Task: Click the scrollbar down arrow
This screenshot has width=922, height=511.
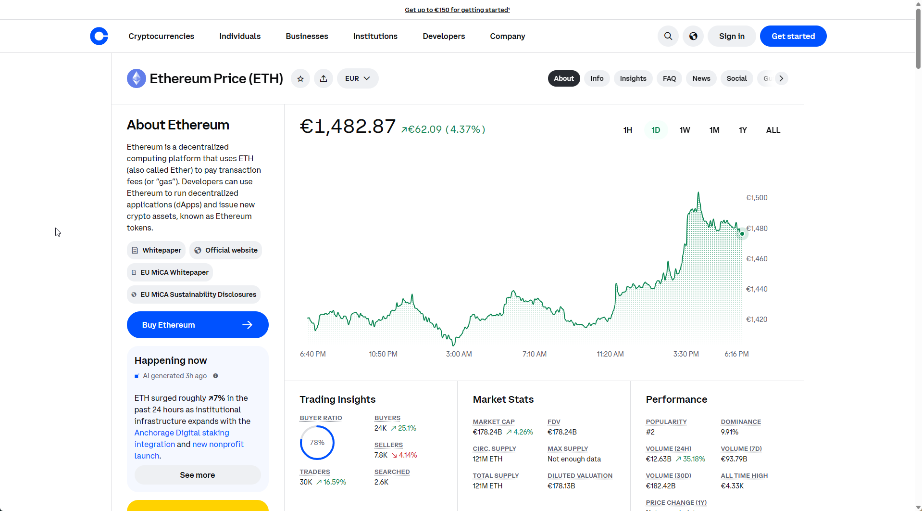Action: (918, 507)
